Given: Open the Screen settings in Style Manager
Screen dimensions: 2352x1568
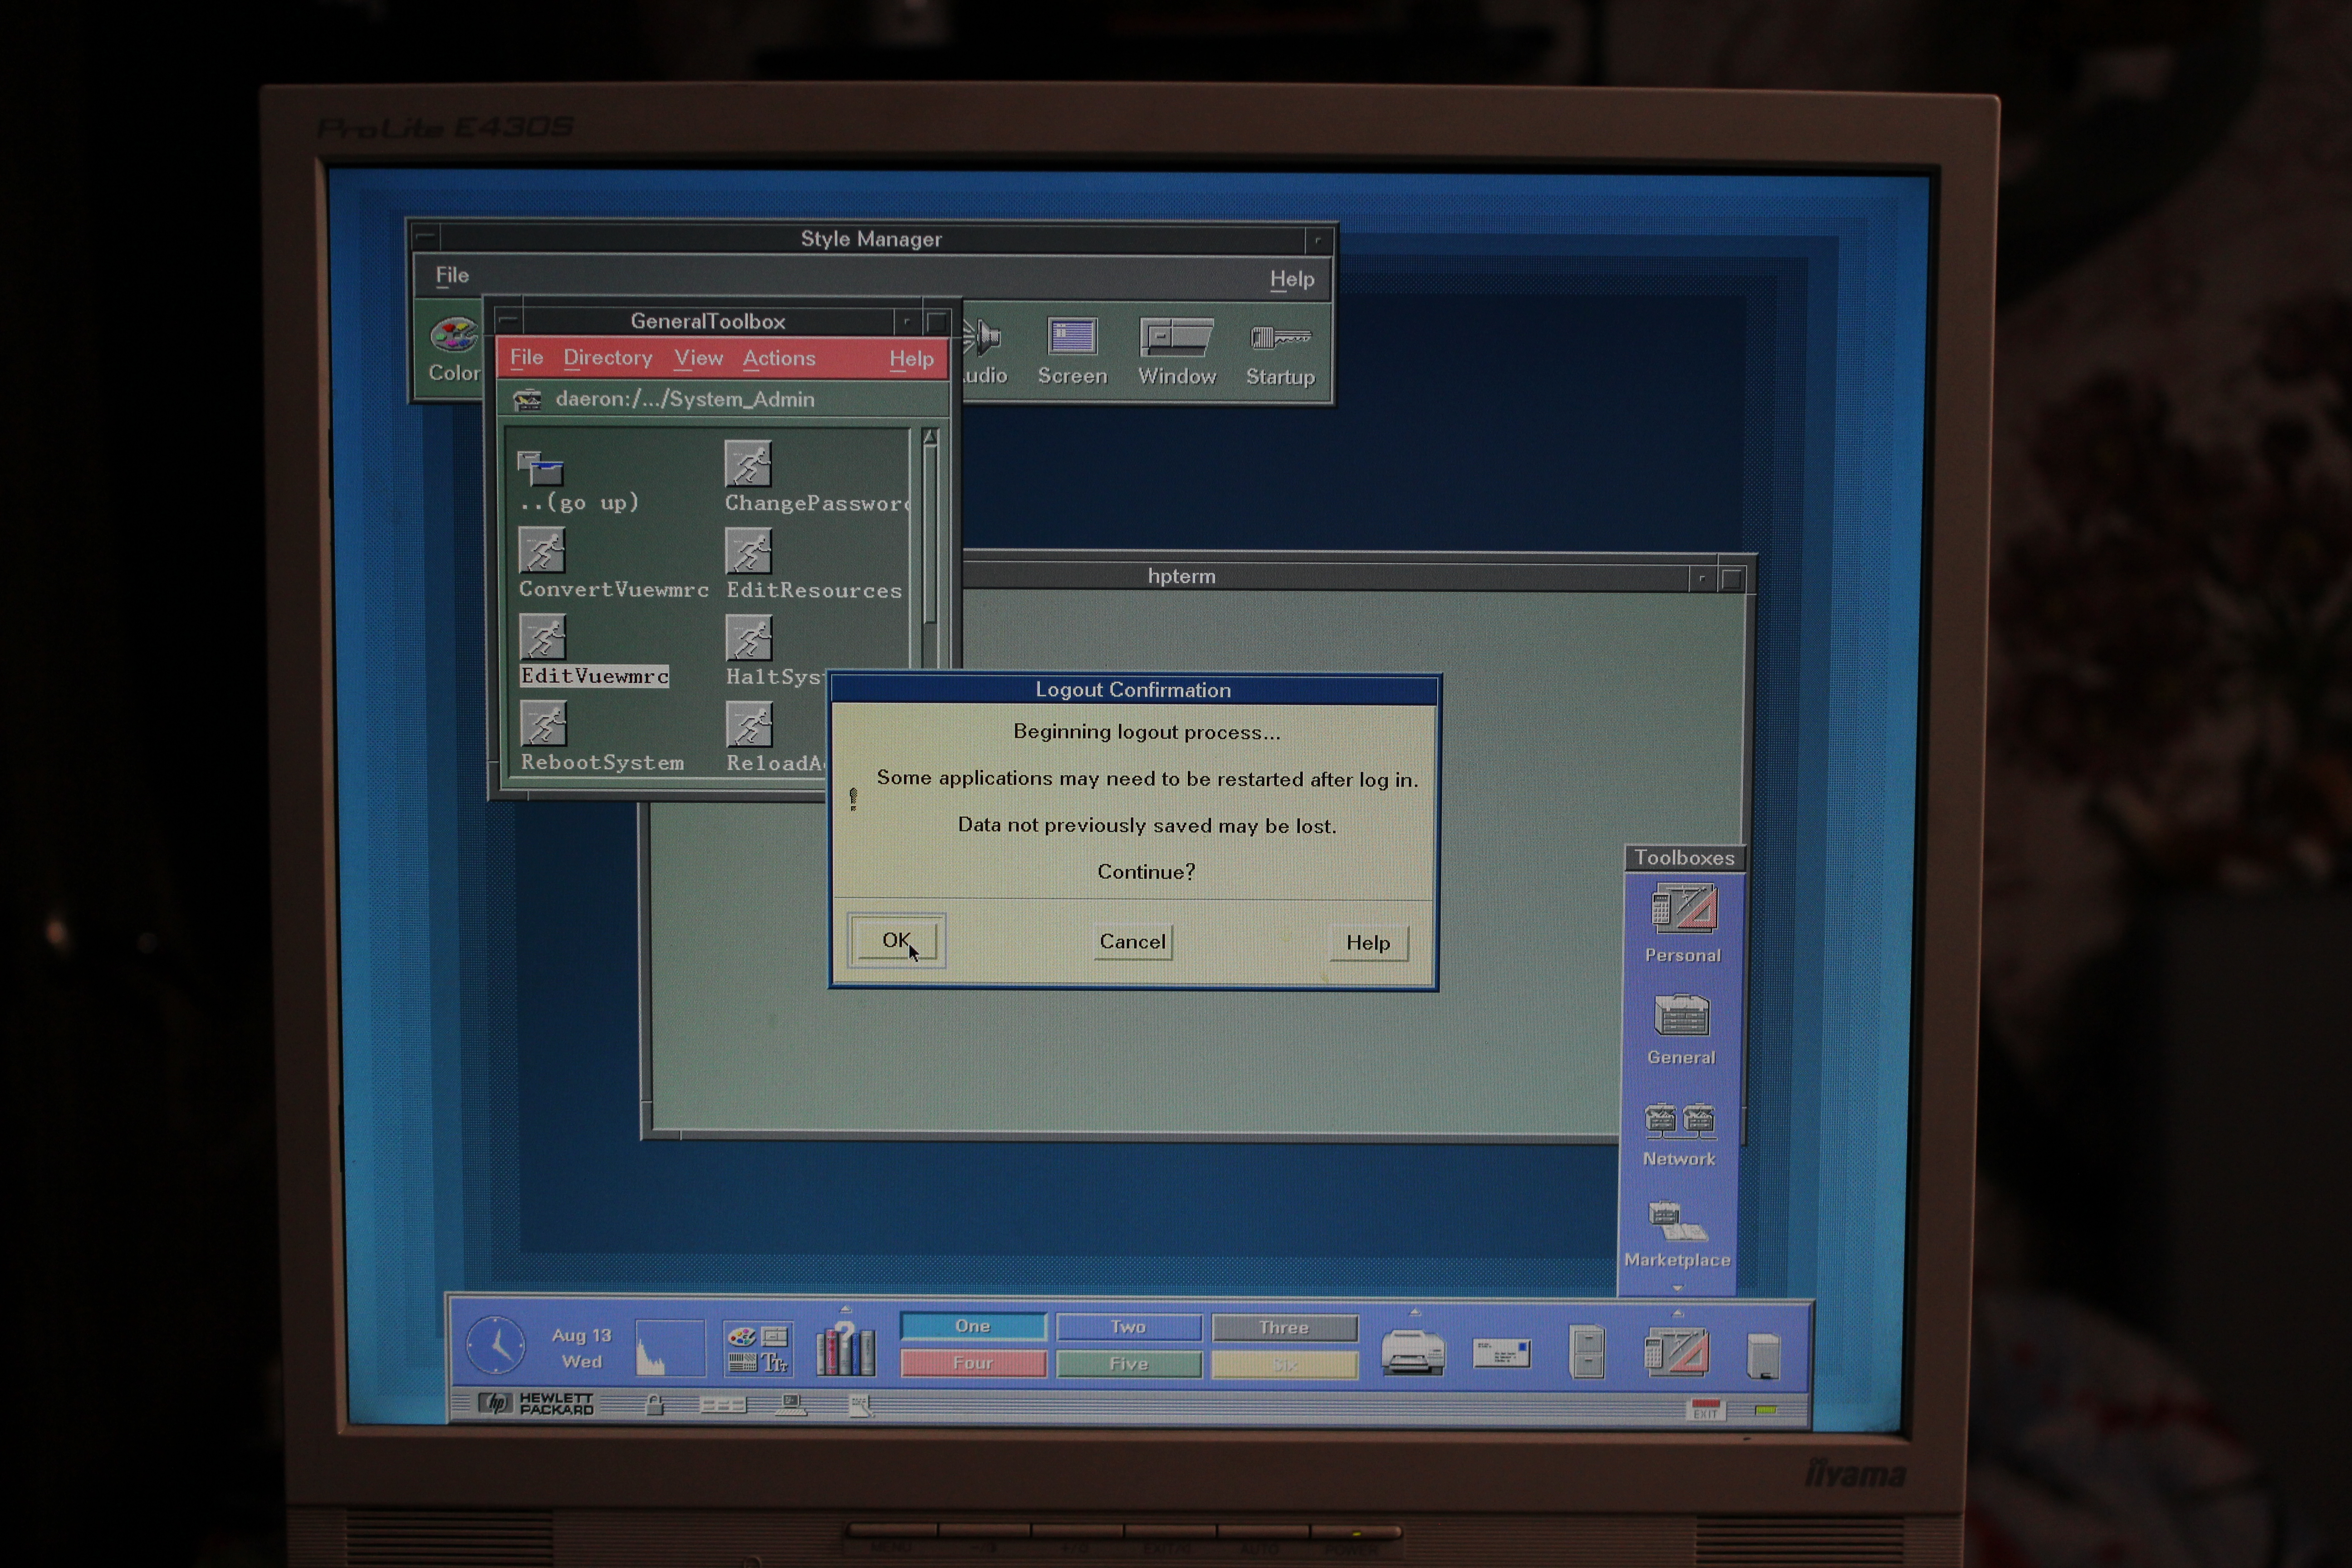Looking at the screenshot, I should [x=1072, y=340].
